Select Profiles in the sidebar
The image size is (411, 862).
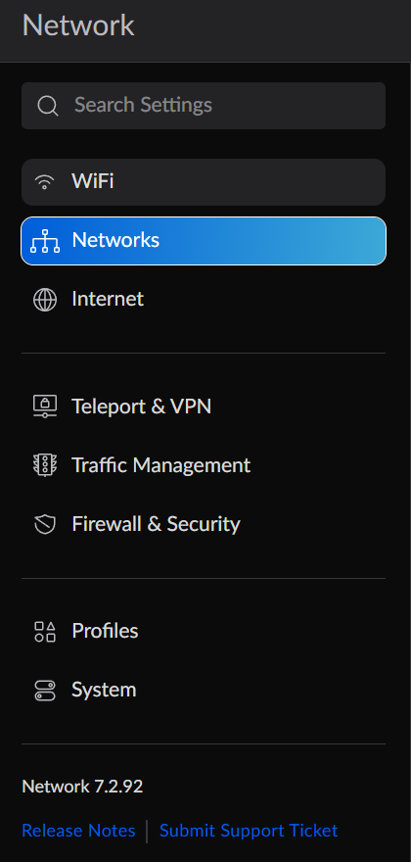click(204, 632)
